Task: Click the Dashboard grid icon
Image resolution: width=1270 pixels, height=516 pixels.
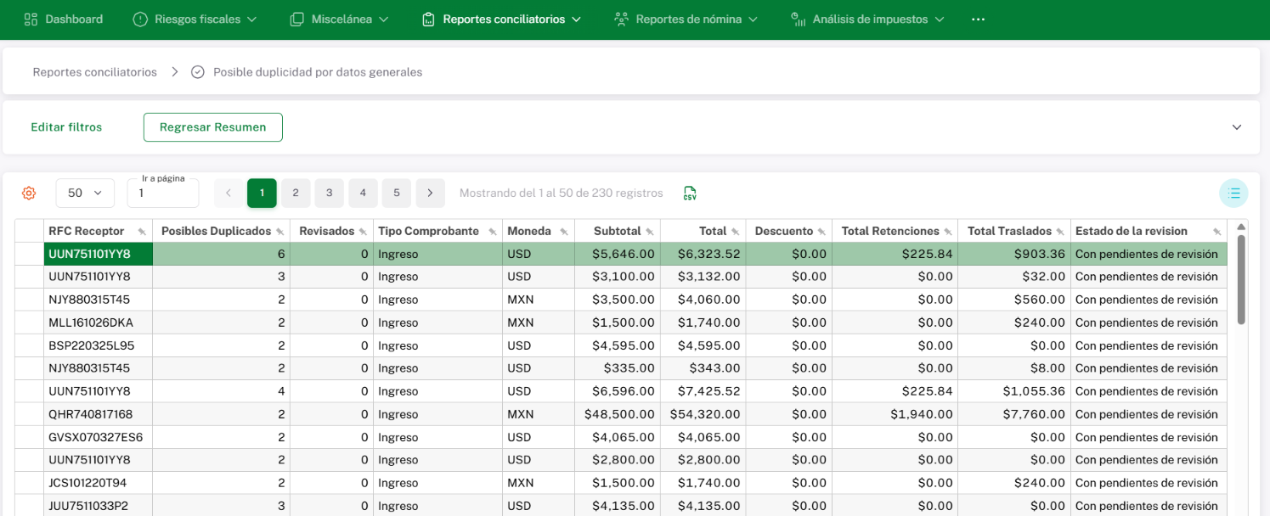Action: [x=31, y=19]
